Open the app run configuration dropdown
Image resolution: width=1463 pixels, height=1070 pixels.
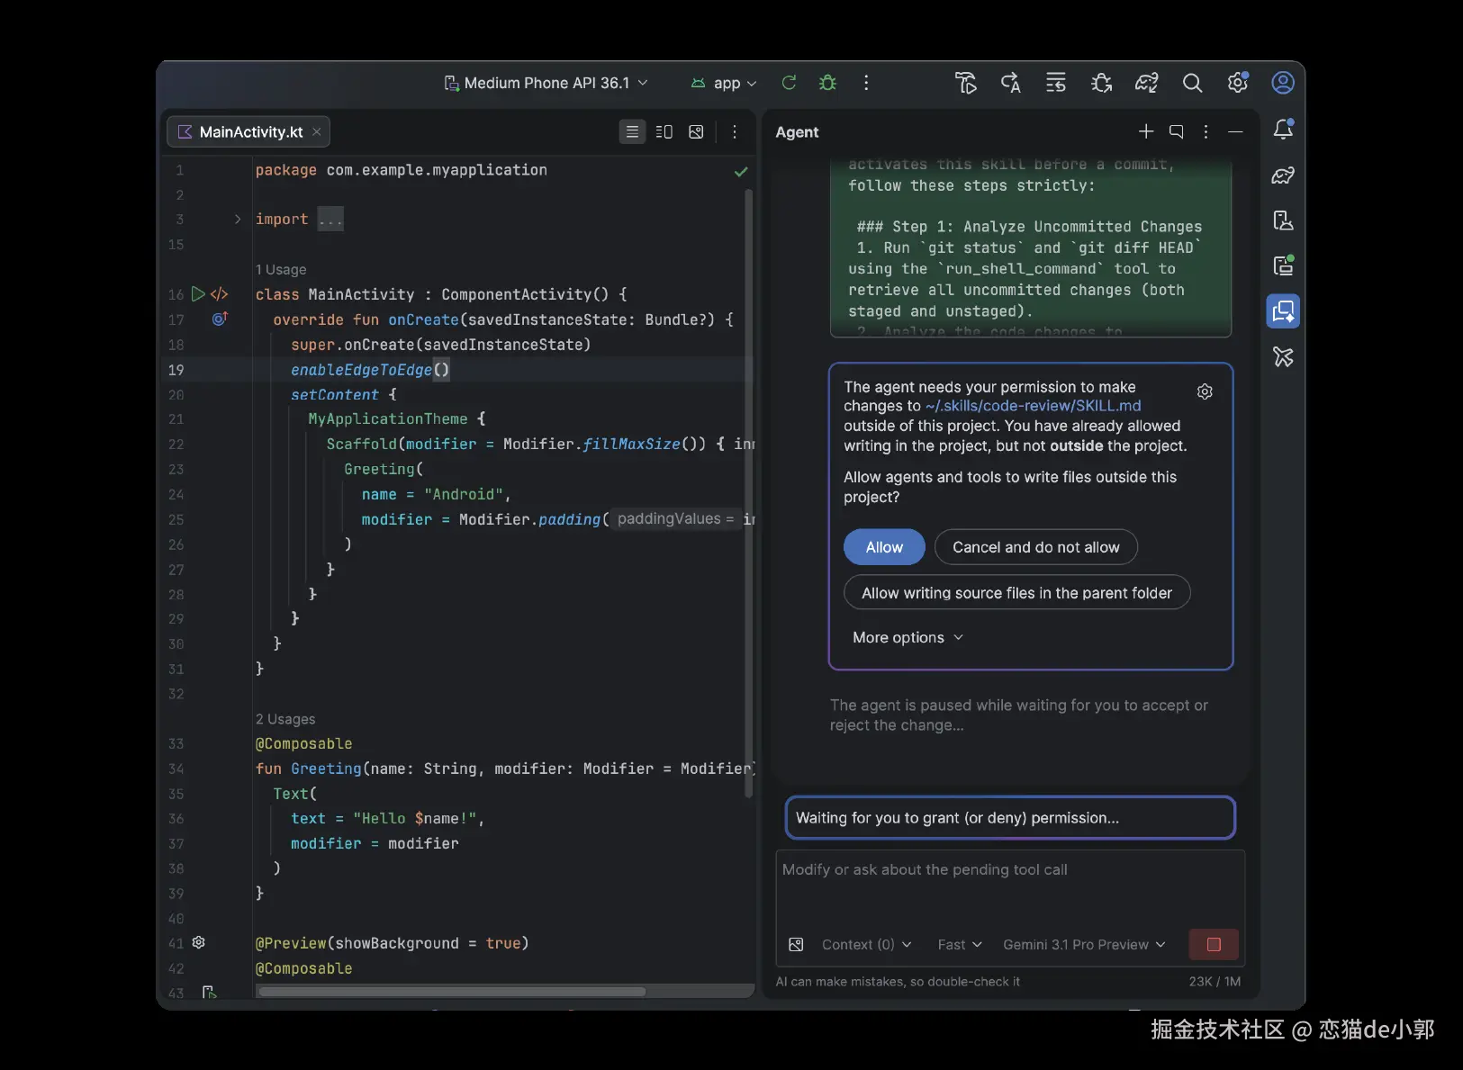coord(724,83)
